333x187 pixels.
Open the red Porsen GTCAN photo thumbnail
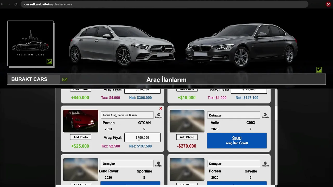pos(81,121)
